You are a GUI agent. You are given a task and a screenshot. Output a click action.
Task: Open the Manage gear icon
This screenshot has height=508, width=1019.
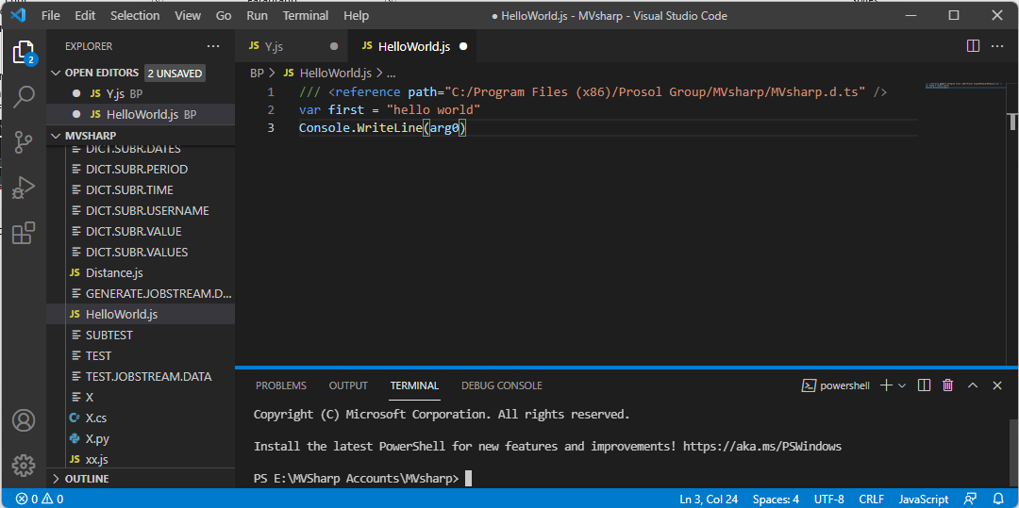(24, 466)
